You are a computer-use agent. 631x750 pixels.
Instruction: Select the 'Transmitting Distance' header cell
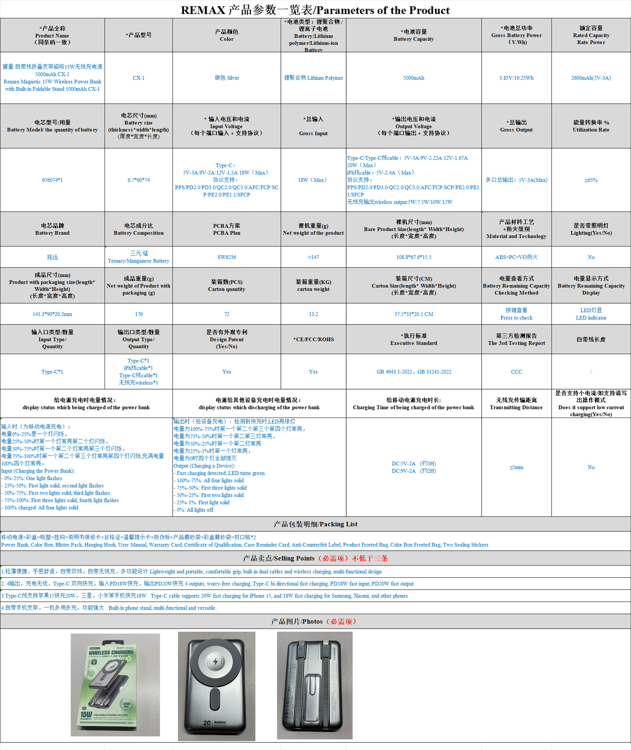(516, 404)
